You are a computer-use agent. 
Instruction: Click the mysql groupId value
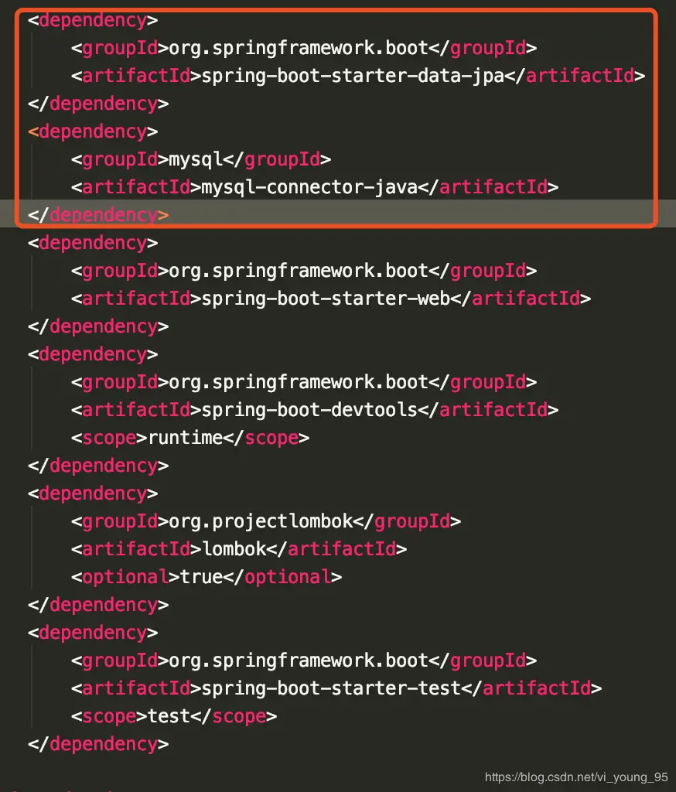pos(196,159)
